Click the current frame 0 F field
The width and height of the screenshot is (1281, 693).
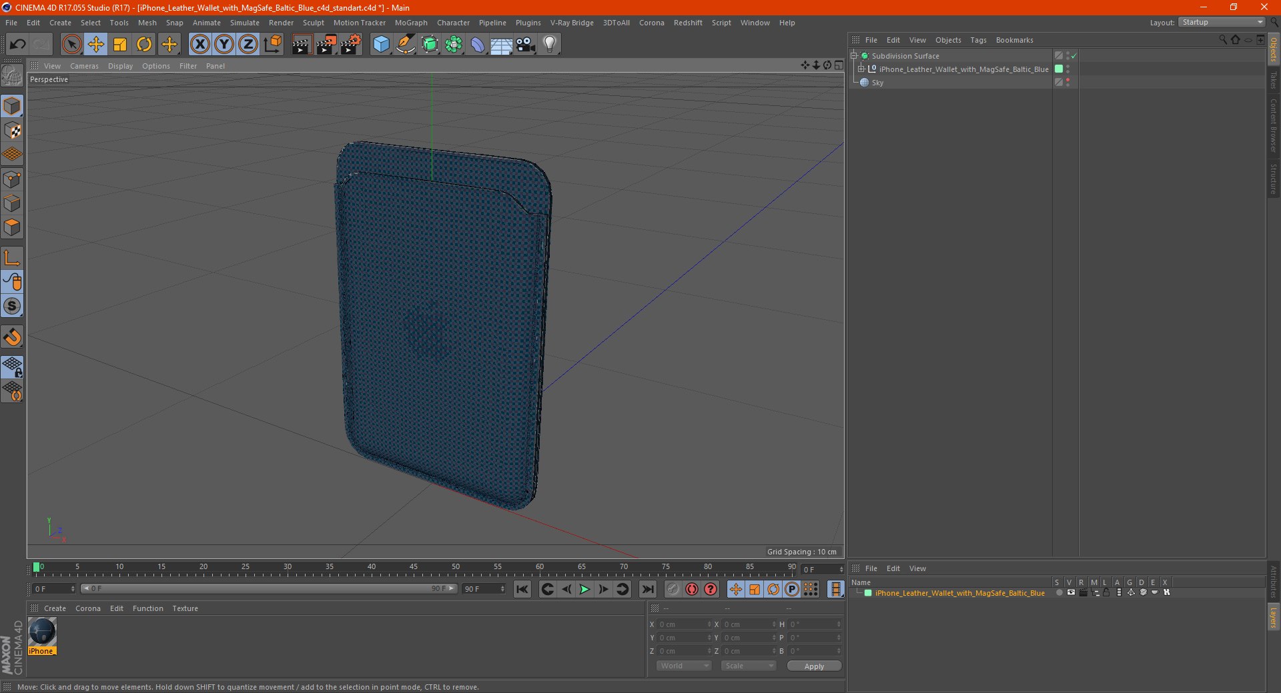[54, 589]
